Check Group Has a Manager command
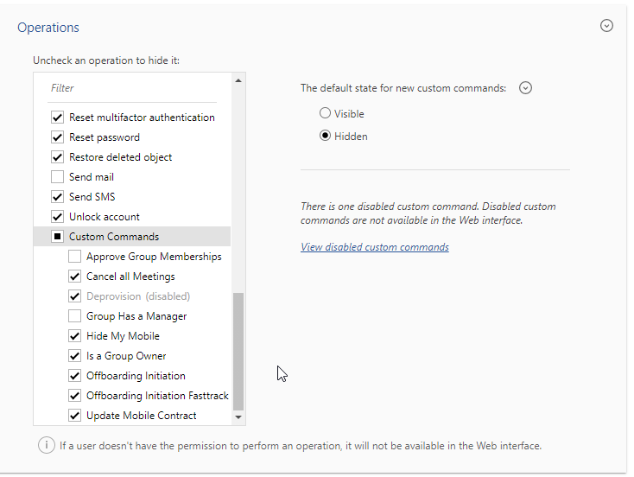Screen dimensions: 634x477 coord(75,316)
